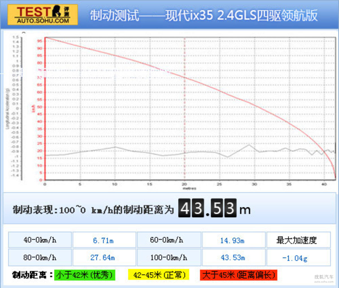The image size is (339, 288).
Task: Select the 60-0km/h table cell
Action: pos(169,240)
